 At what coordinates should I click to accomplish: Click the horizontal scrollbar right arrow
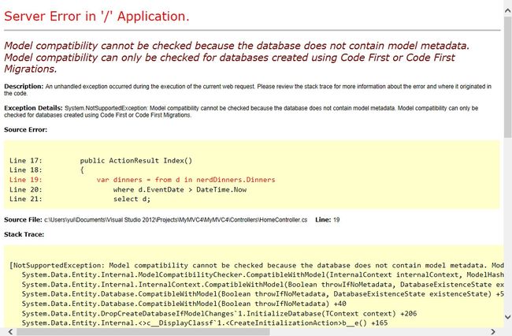click(493, 332)
